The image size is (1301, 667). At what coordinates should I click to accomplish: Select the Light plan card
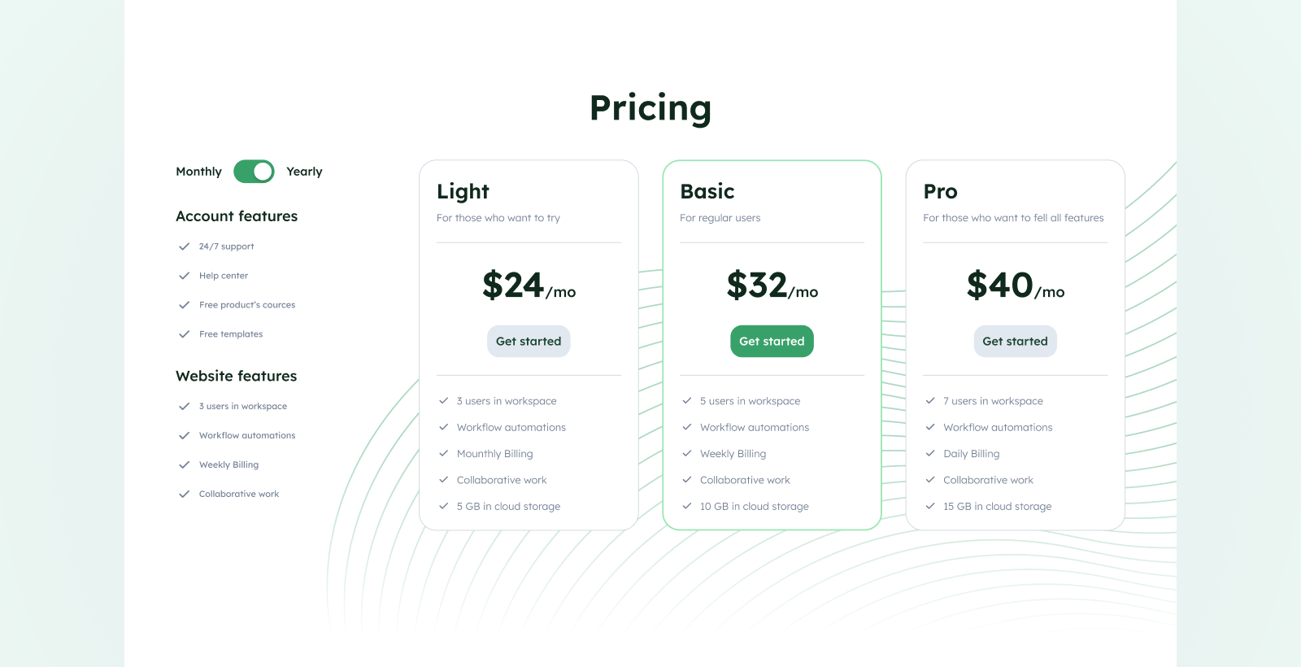(529, 343)
